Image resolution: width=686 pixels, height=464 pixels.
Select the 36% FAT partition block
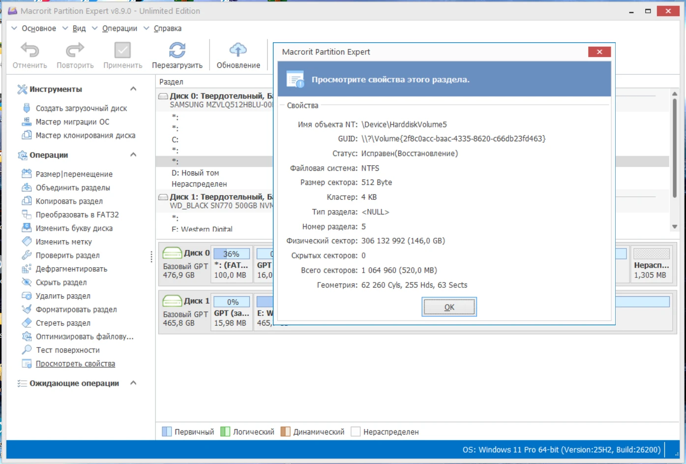click(x=231, y=265)
